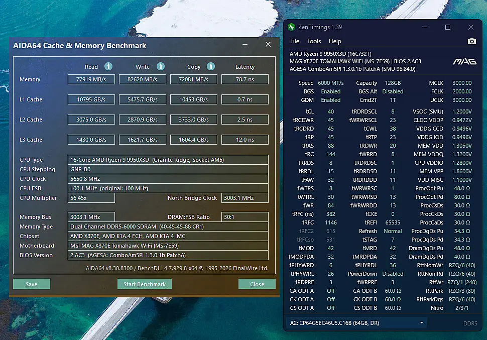Click the Speed value 6000 MT/s
Viewport: 487px width, 340px height.
(331, 83)
